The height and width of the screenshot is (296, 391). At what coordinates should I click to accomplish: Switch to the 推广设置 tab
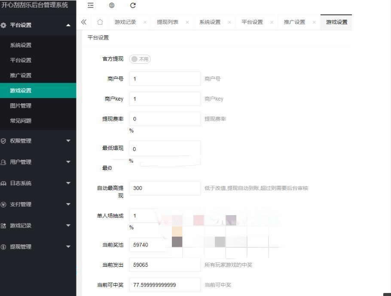294,22
